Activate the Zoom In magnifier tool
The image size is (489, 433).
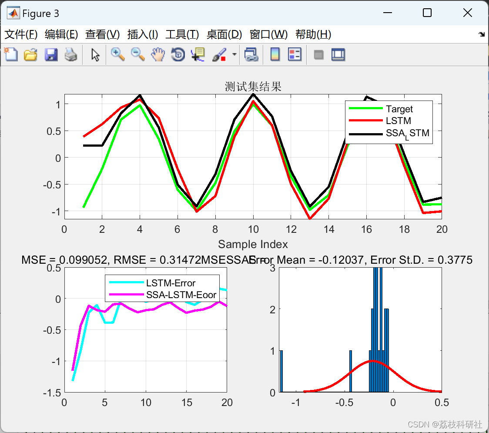pyautogui.click(x=118, y=54)
